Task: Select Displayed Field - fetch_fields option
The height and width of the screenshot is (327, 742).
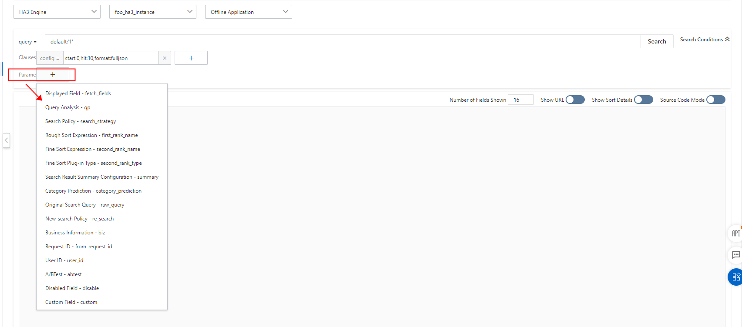Action: point(102,93)
